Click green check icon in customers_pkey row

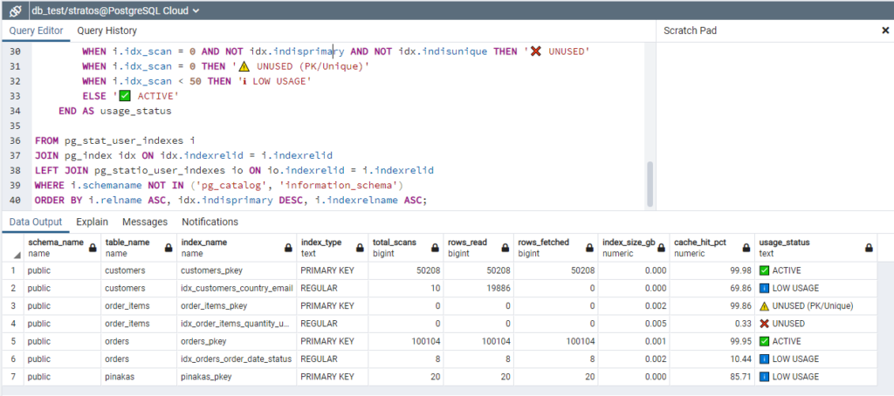pyautogui.click(x=765, y=270)
